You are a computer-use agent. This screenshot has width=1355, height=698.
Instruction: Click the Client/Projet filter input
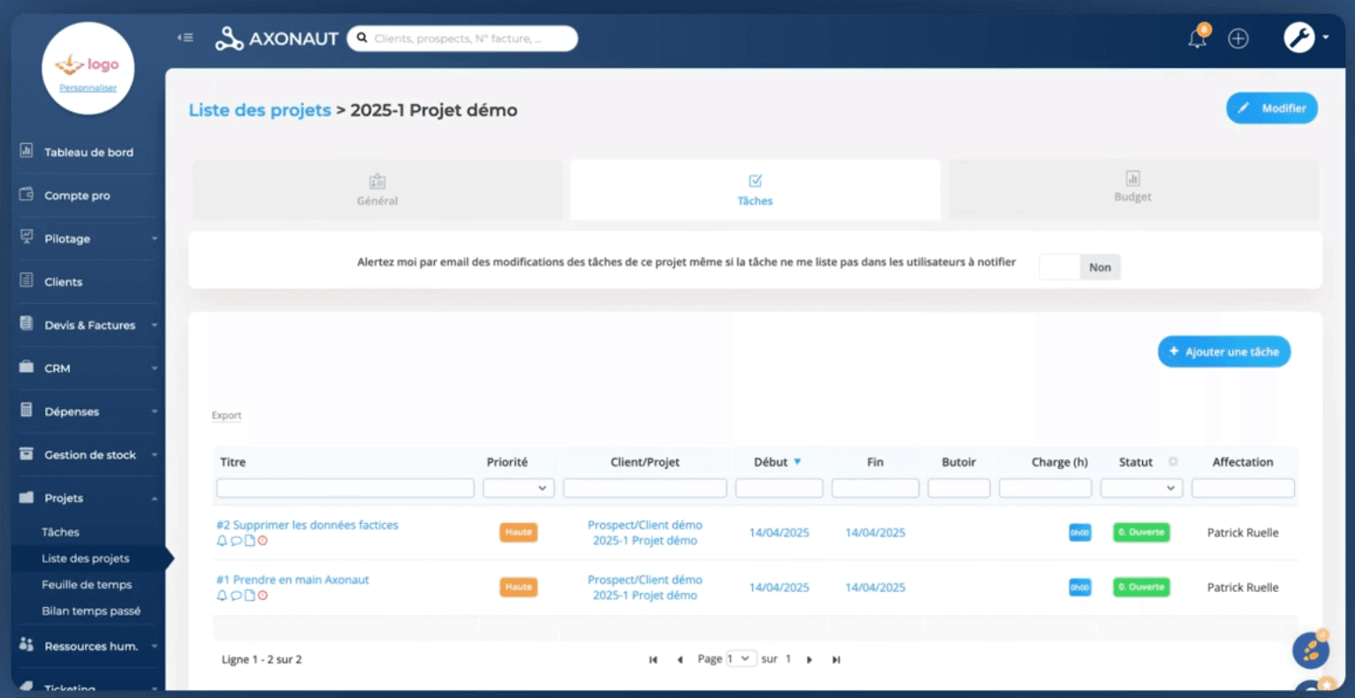[645, 488]
